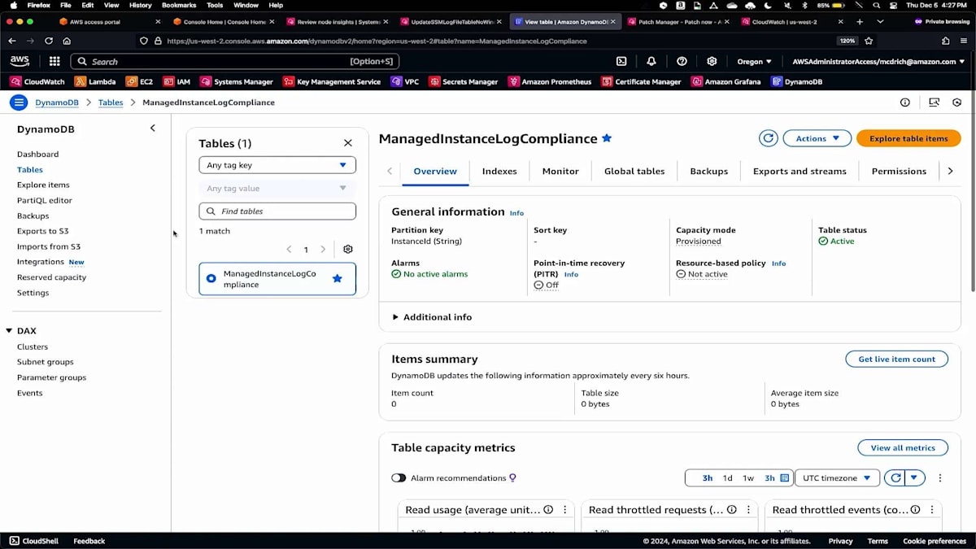Open Read usage chart options menu
The height and width of the screenshot is (549, 976).
pos(564,510)
